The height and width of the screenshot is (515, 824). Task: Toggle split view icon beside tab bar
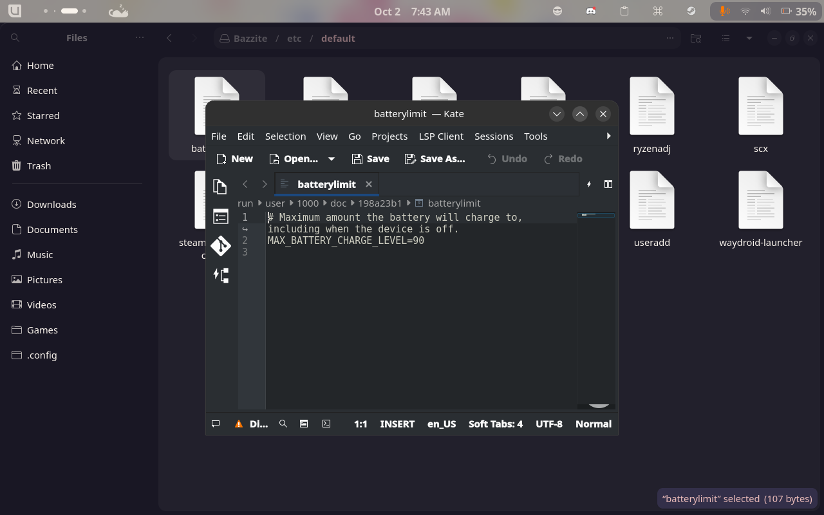pyautogui.click(x=608, y=184)
